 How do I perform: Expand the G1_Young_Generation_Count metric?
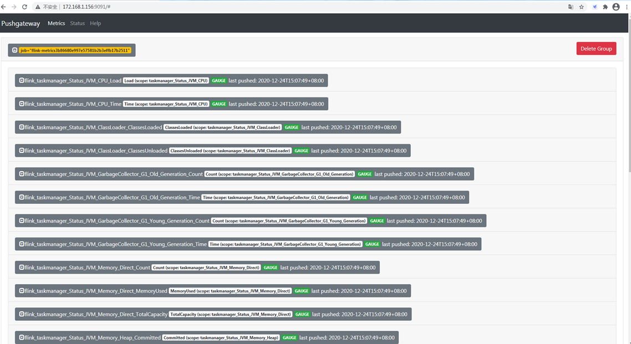pos(22,220)
